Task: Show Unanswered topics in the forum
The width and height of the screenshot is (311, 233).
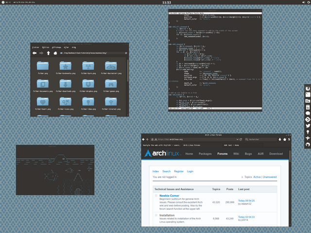Action: [270, 177]
